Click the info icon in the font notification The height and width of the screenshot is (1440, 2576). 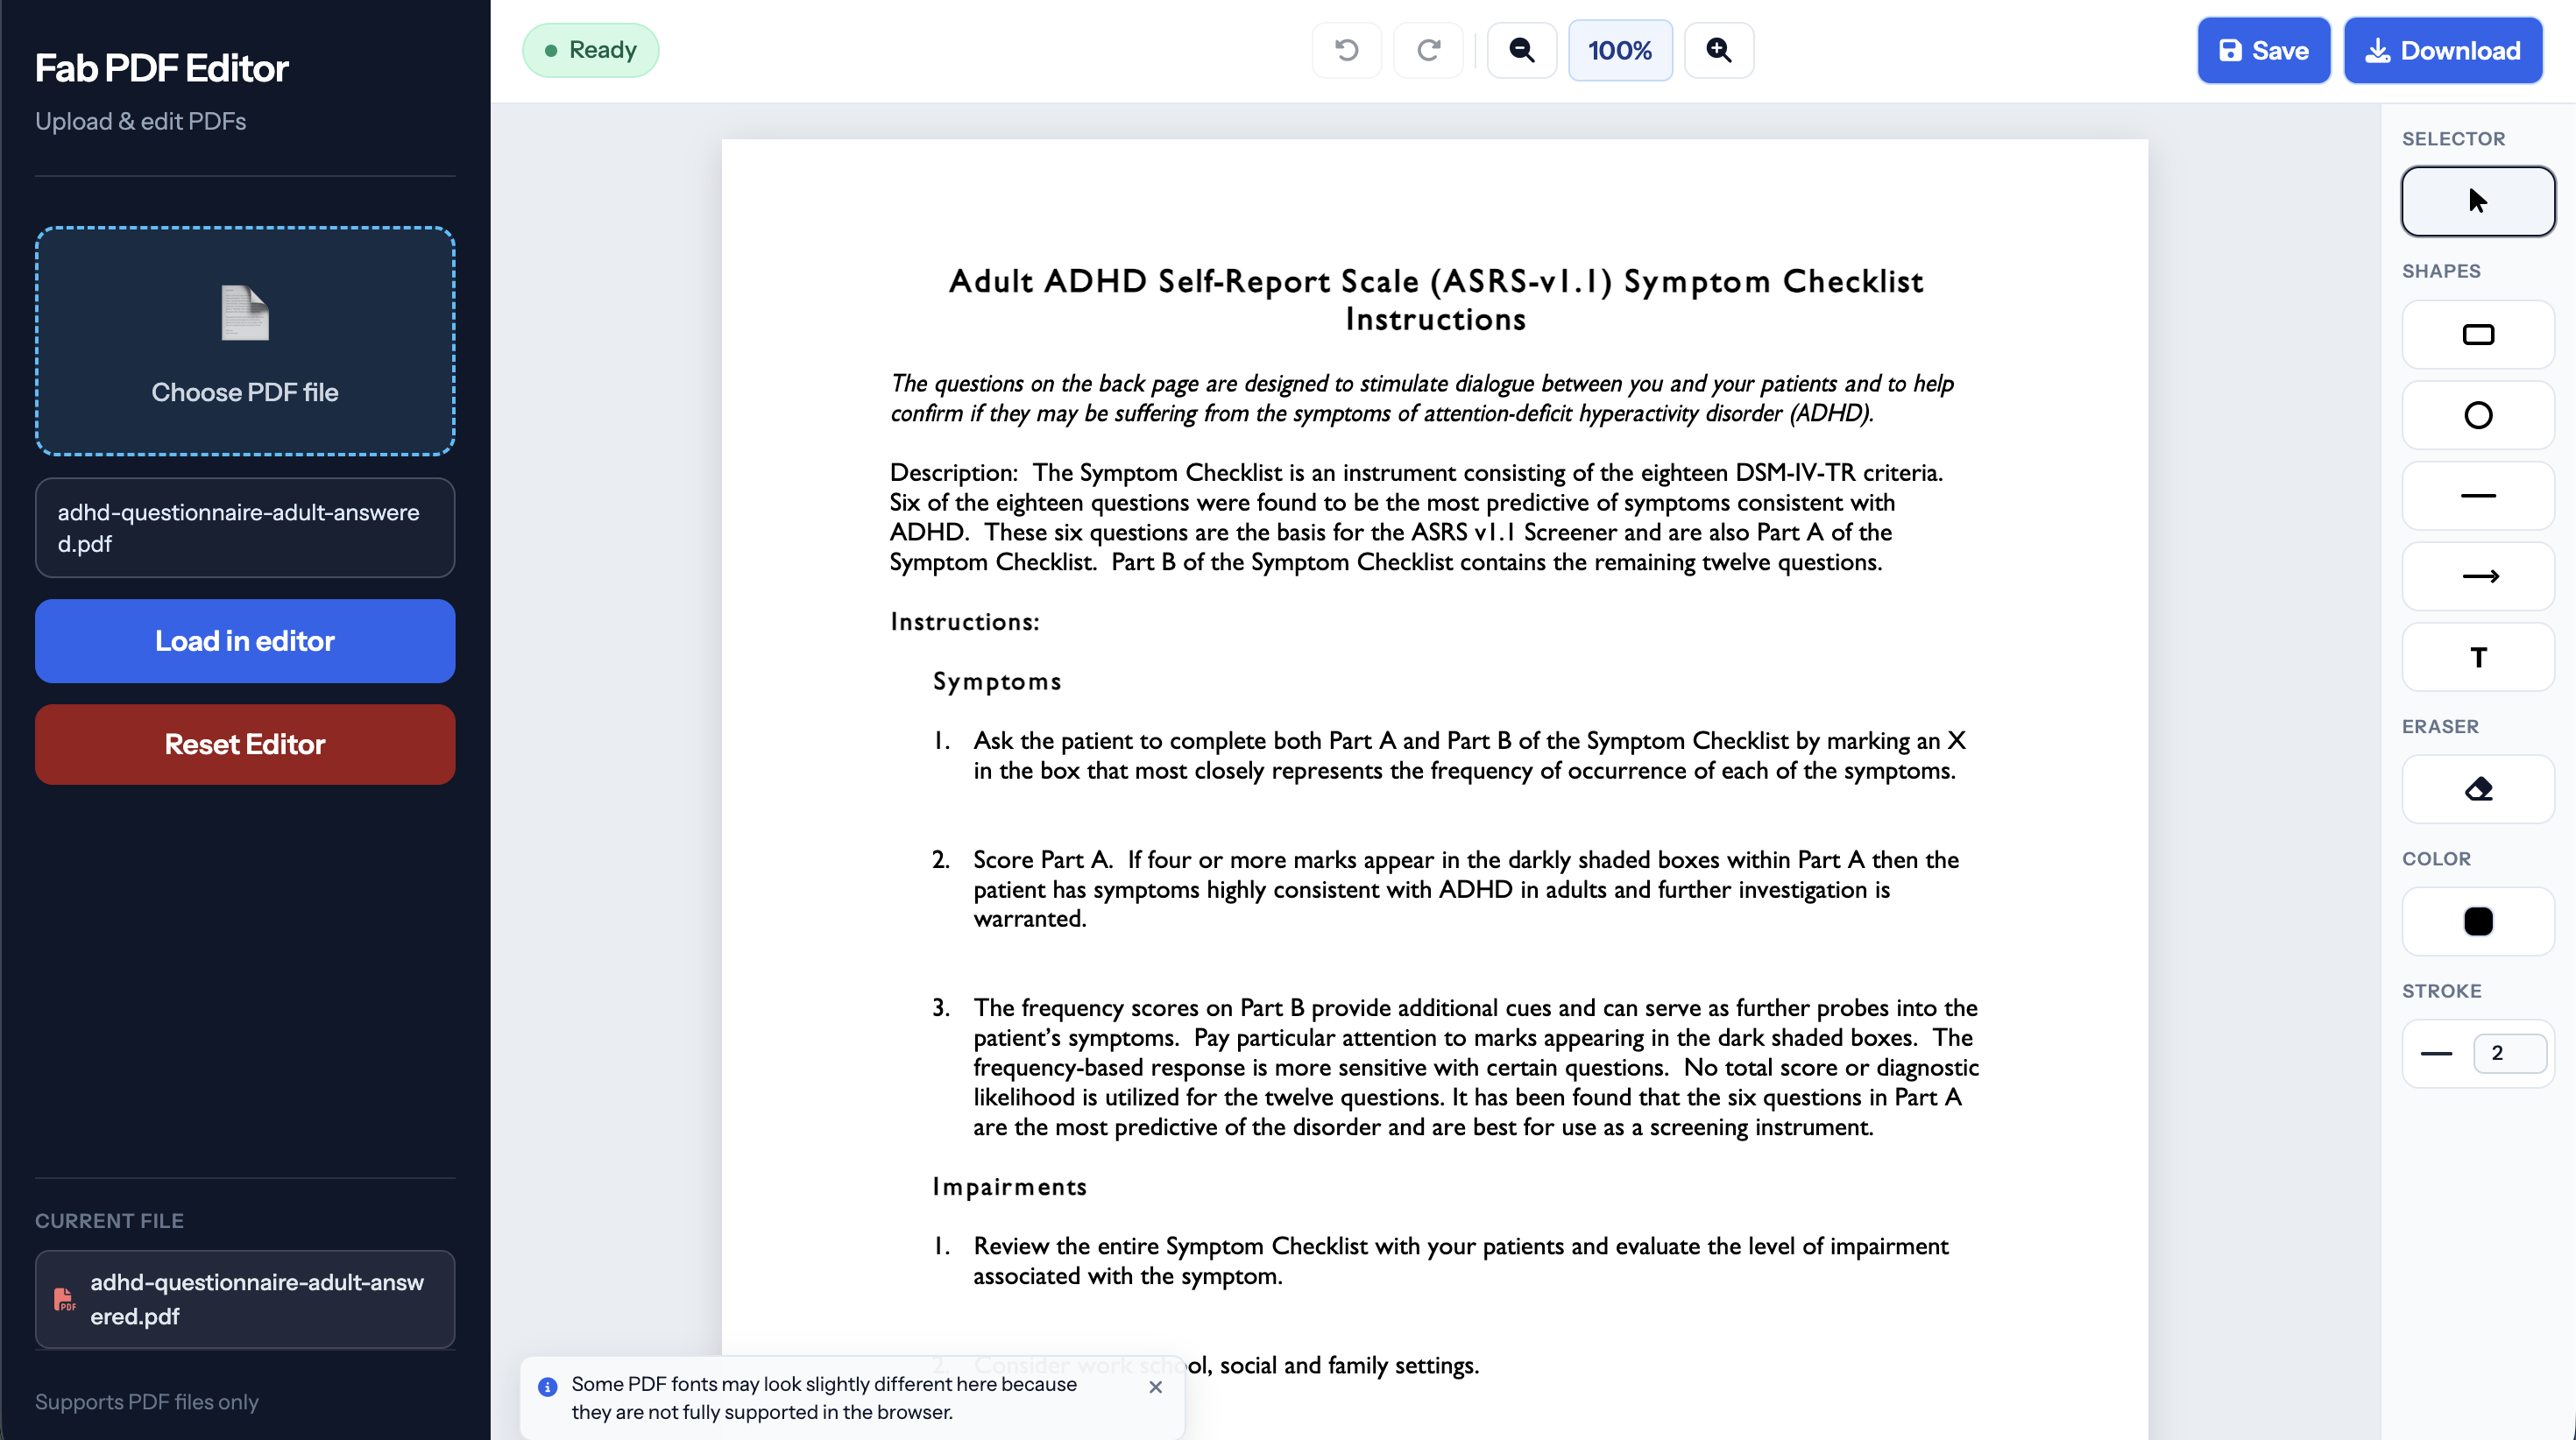tap(547, 1387)
